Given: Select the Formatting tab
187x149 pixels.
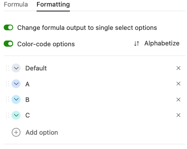Looking at the screenshot, I should click(53, 5).
